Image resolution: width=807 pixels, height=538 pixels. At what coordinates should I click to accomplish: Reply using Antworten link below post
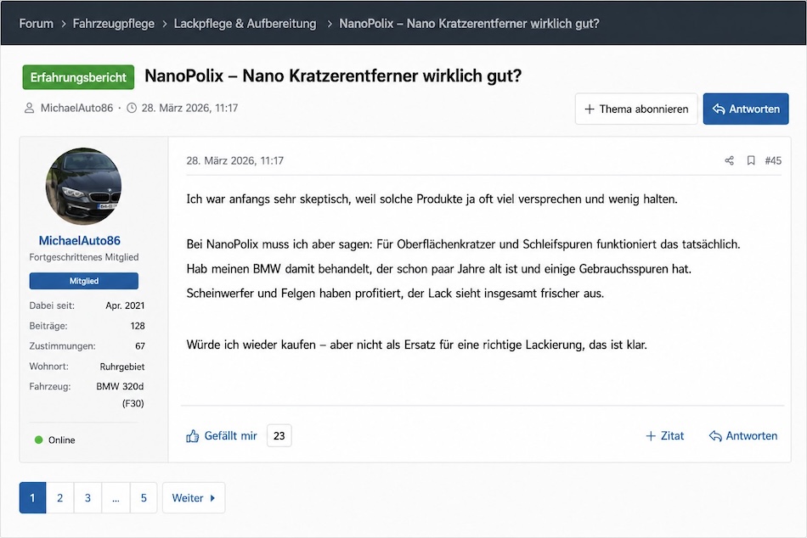point(743,435)
